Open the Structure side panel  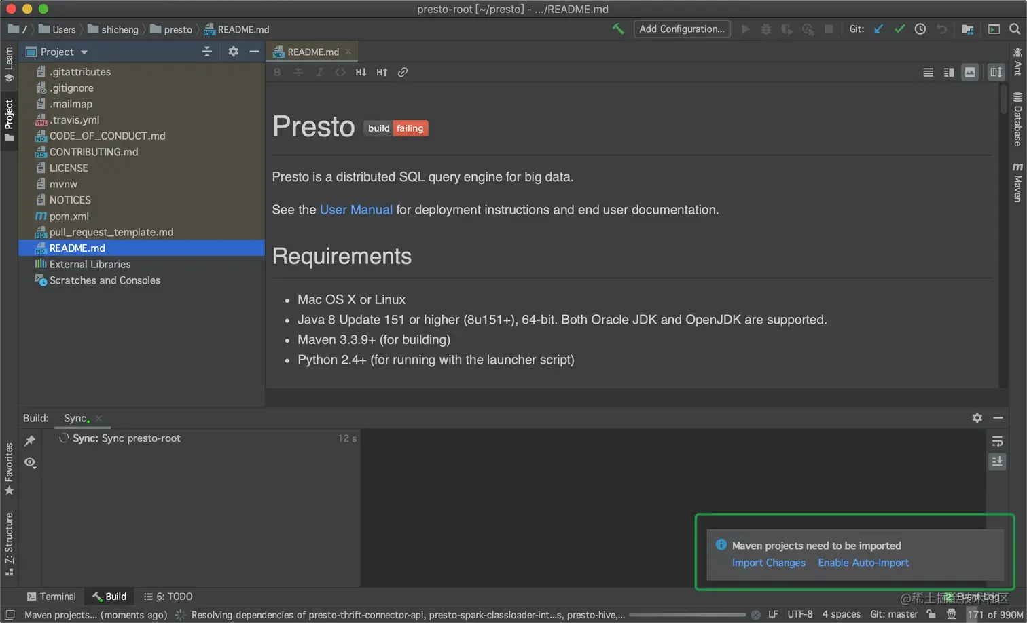point(9,544)
